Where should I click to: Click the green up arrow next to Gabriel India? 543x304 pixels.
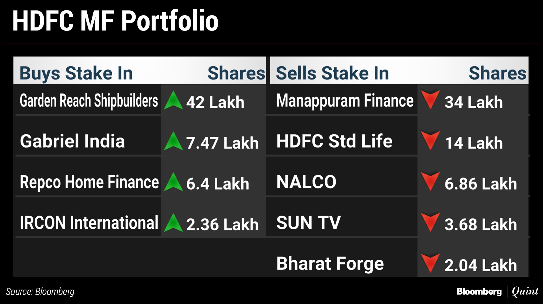point(173,141)
